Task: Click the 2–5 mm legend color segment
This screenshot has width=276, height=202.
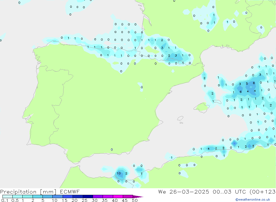Action: 38,196
